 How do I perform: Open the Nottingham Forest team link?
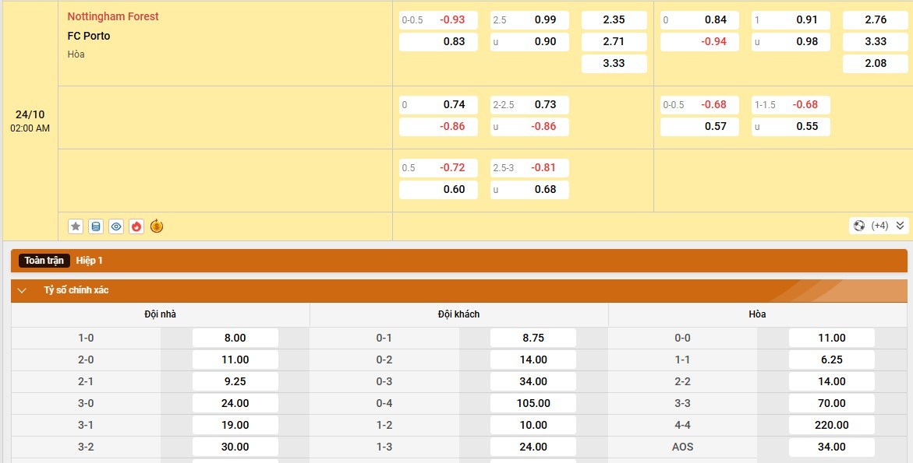pos(113,16)
